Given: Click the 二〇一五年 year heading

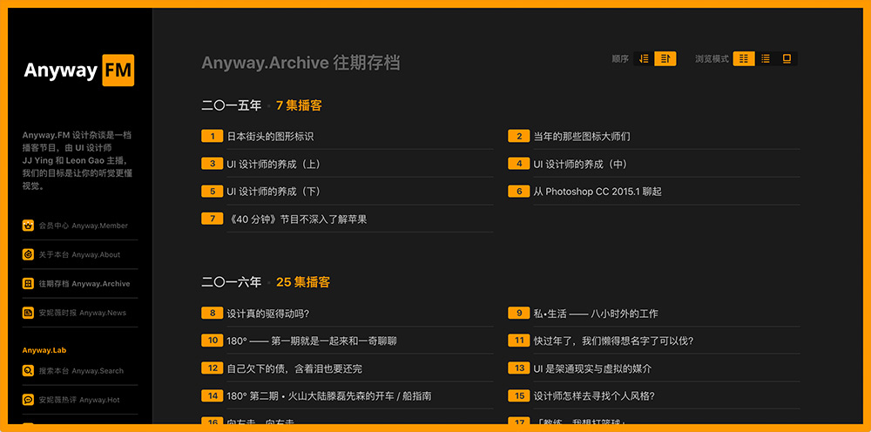Looking at the screenshot, I should tap(231, 105).
